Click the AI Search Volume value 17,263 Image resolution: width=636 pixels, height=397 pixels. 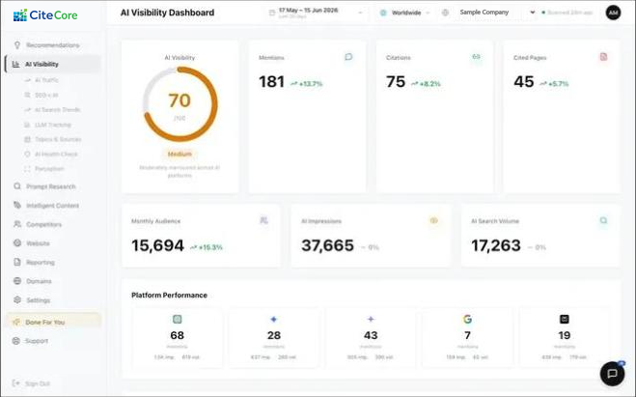(496, 245)
